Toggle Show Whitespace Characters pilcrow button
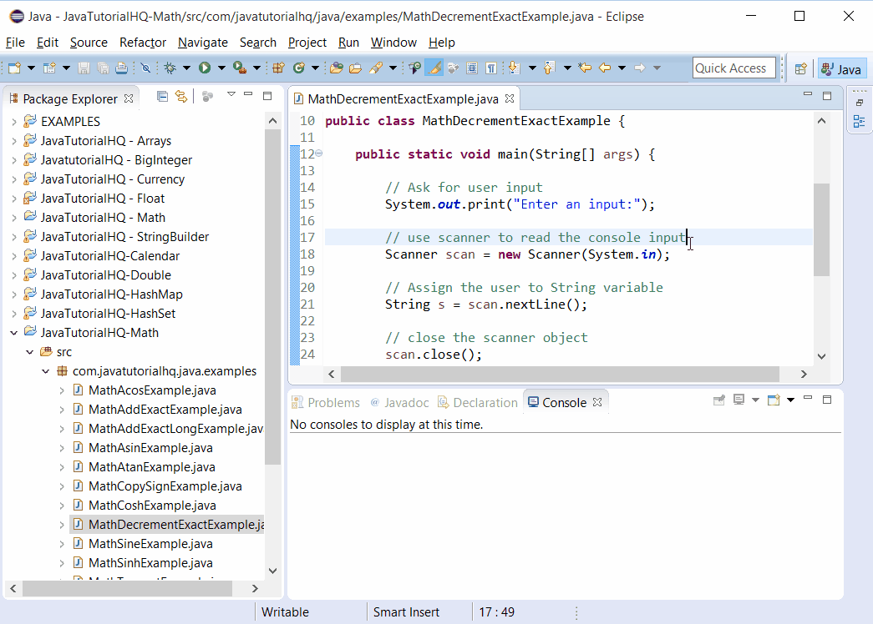873x624 pixels. tap(491, 68)
